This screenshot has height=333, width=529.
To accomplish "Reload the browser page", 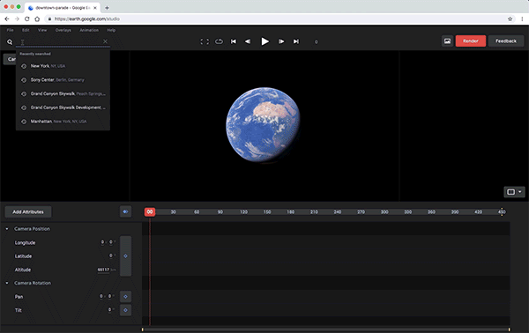I will click(x=27, y=18).
